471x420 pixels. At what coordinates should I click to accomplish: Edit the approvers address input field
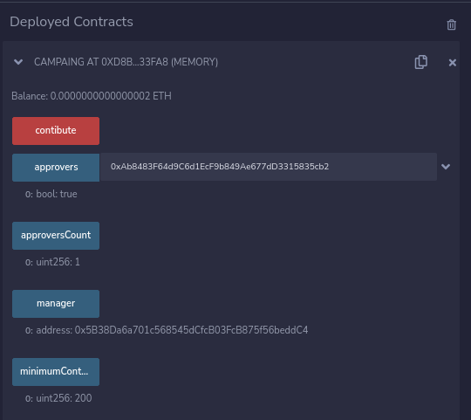tap(269, 167)
